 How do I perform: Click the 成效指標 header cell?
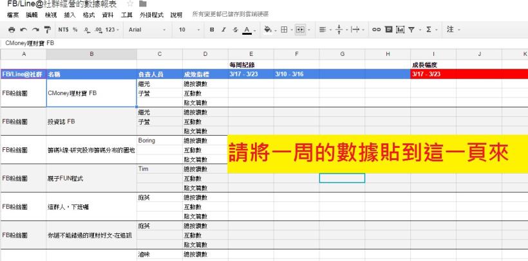[x=205, y=74]
